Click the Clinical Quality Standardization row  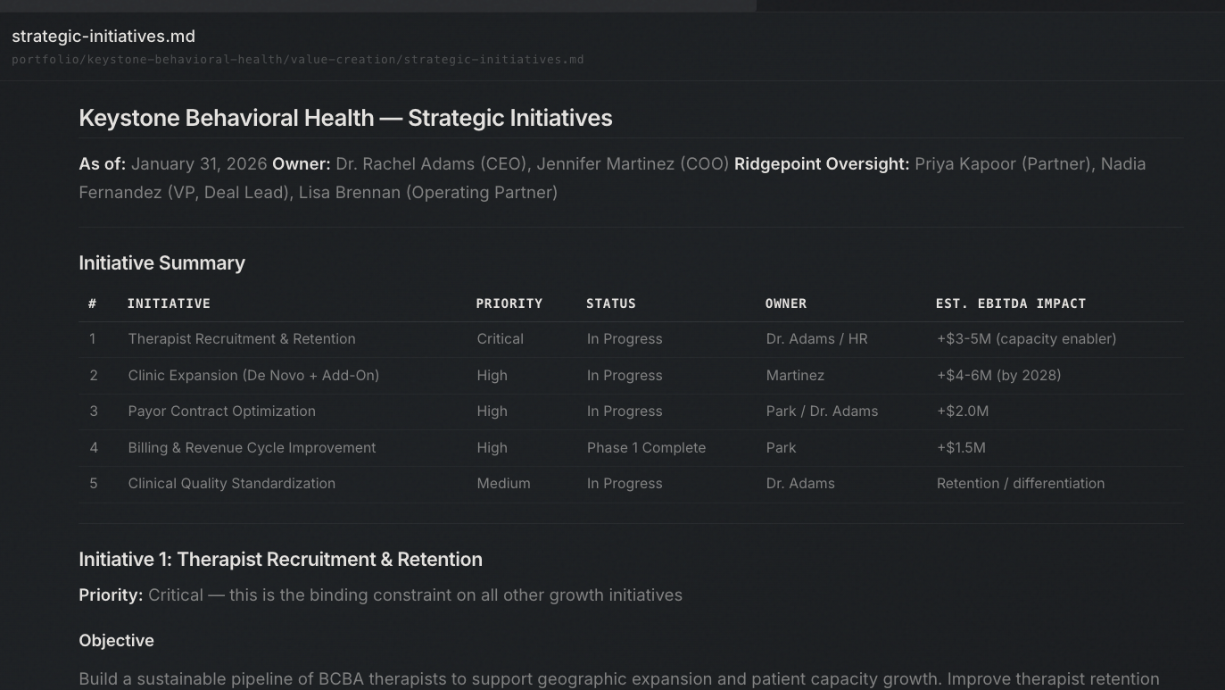coord(231,483)
